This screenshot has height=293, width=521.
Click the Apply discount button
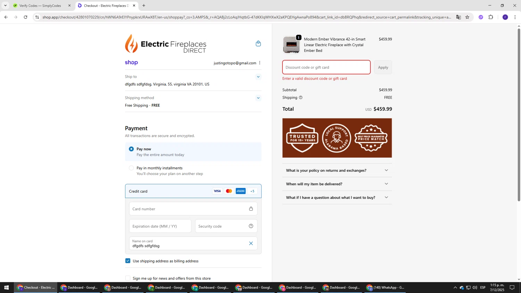point(383,67)
